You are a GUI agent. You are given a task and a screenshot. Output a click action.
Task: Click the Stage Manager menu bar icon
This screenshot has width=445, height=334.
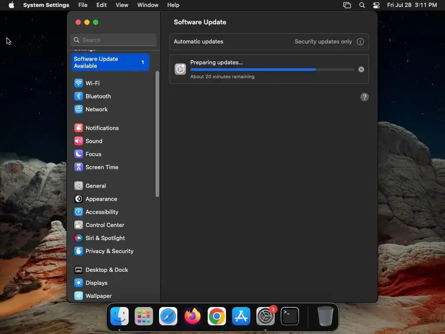(347, 5)
